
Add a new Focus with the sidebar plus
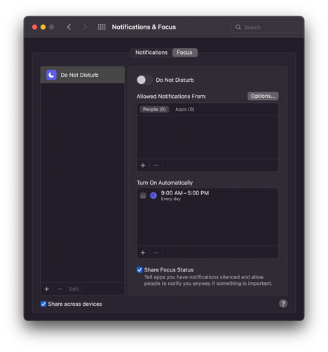pos(47,289)
